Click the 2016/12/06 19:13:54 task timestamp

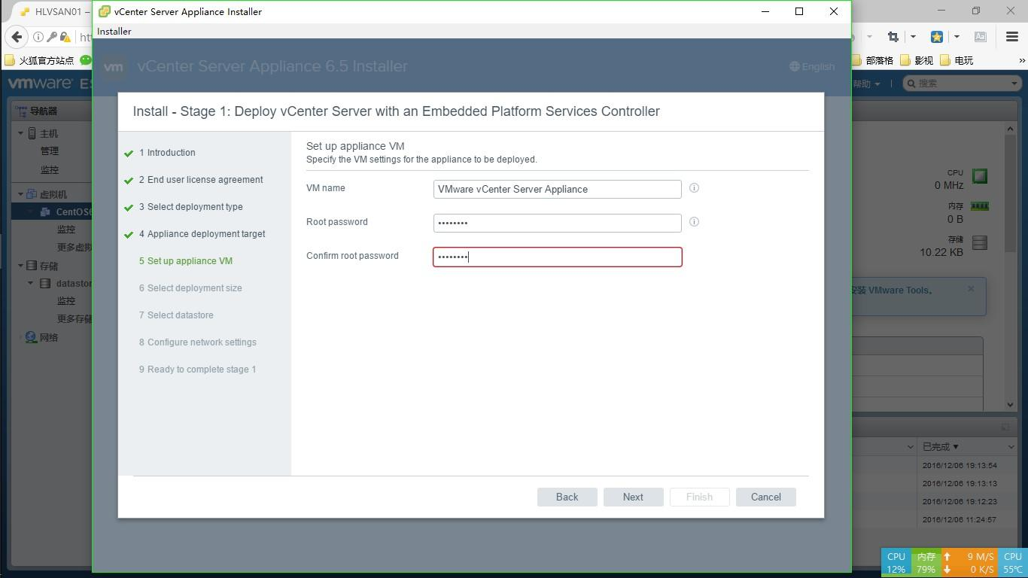[960, 465]
